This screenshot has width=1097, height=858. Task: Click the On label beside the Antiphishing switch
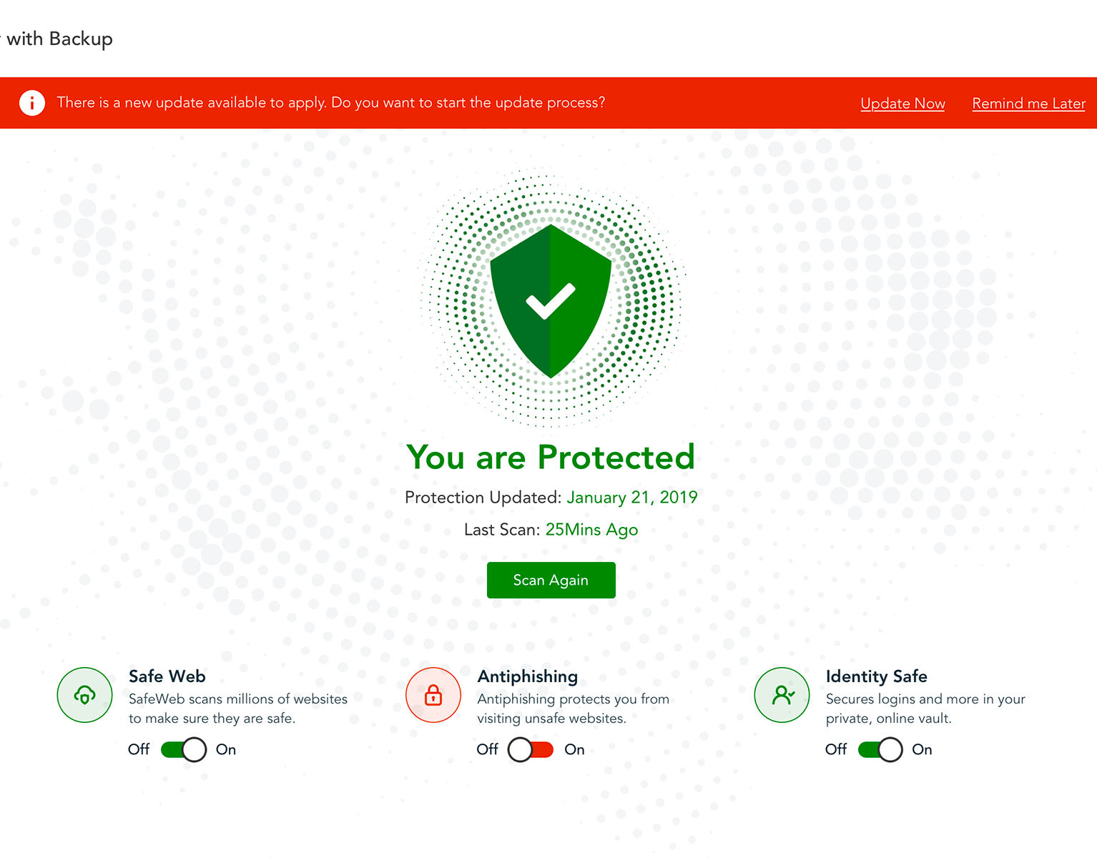(x=574, y=749)
